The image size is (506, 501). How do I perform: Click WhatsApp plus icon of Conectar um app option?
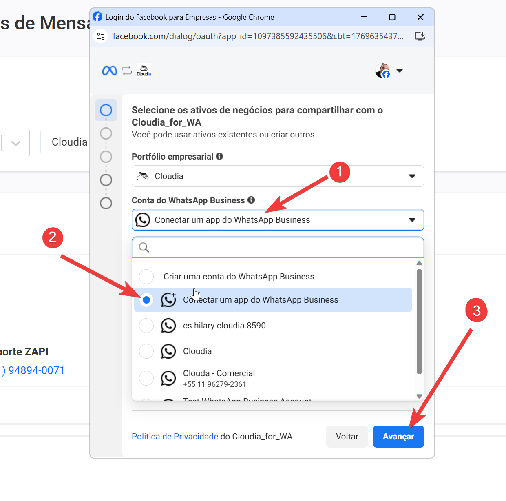[168, 300]
